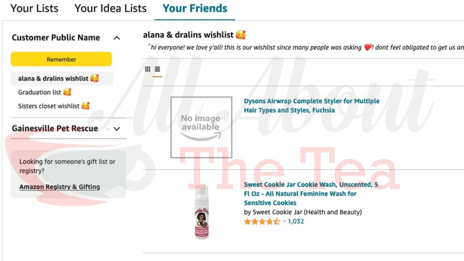The height and width of the screenshot is (261, 464).
Task: View the 1,032 customer ratings
Action: (x=297, y=221)
